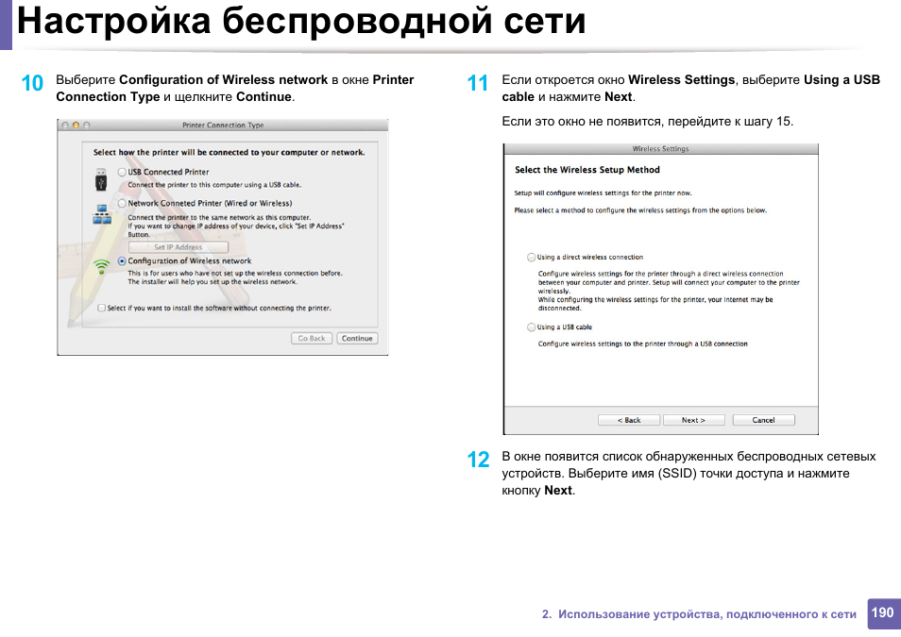Click the Wireless Settings title bar text

click(x=661, y=149)
